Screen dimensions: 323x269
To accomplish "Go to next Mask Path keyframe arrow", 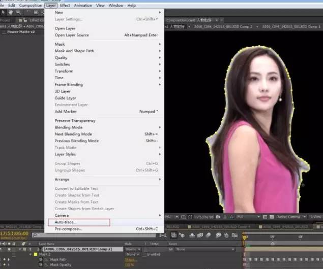I will [9, 259].
